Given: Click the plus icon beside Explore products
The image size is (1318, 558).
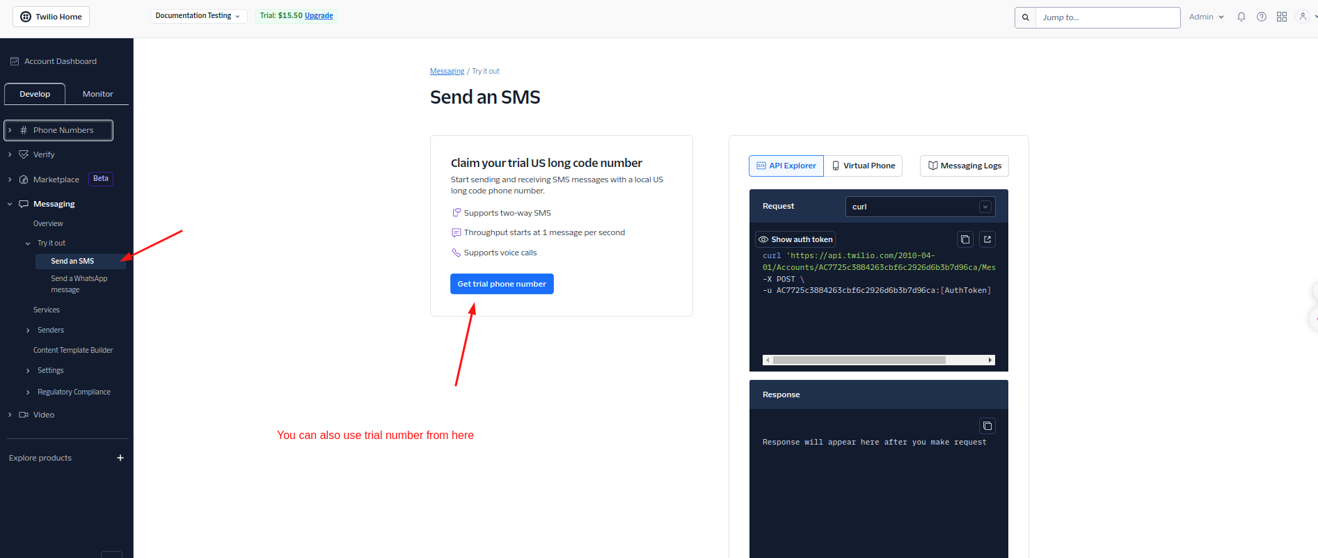Looking at the screenshot, I should point(120,458).
